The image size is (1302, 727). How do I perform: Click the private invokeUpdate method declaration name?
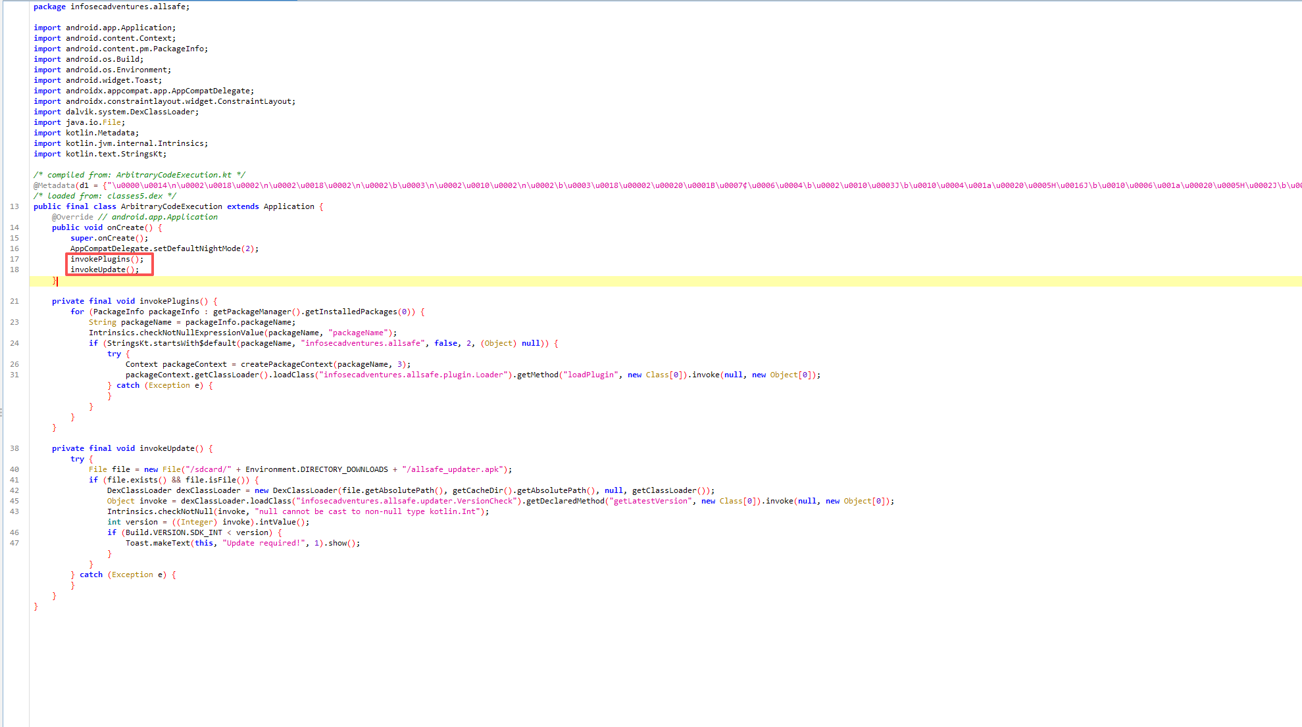[x=167, y=448]
